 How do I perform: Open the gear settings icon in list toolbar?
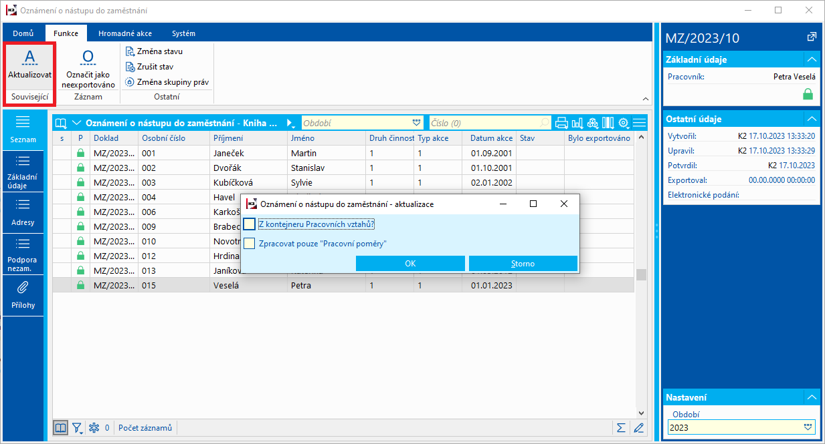(x=624, y=123)
